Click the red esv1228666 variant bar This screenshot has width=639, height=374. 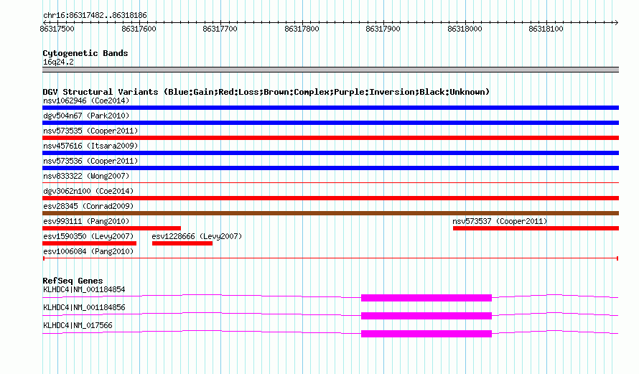[x=182, y=243]
